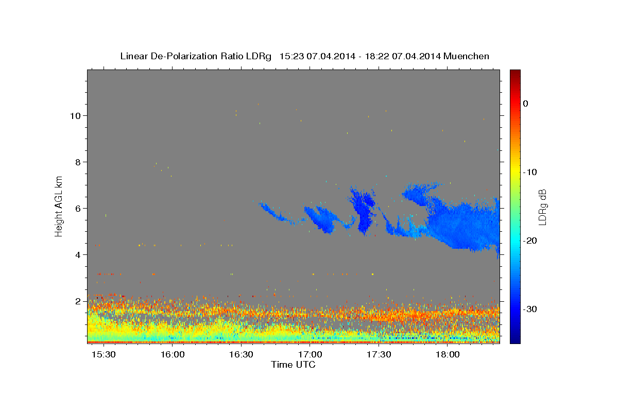618x412 pixels.
Task: Click the colorbar value -30
Action: [x=530, y=309]
